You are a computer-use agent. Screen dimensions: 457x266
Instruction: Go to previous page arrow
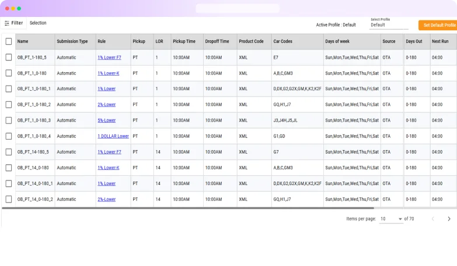click(433, 219)
